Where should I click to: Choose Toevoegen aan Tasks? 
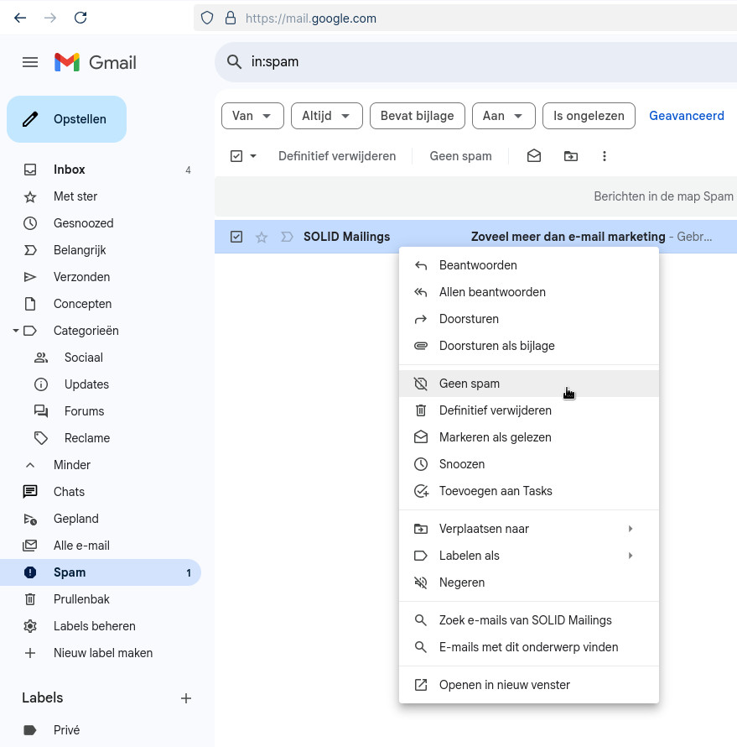coord(528,491)
